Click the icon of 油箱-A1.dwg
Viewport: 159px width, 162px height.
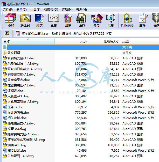click(5, 145)
